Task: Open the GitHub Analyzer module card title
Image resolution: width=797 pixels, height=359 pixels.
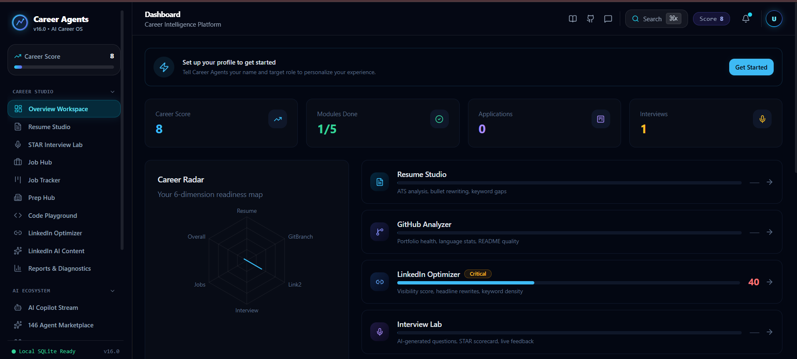Action: tap(424, 224)
